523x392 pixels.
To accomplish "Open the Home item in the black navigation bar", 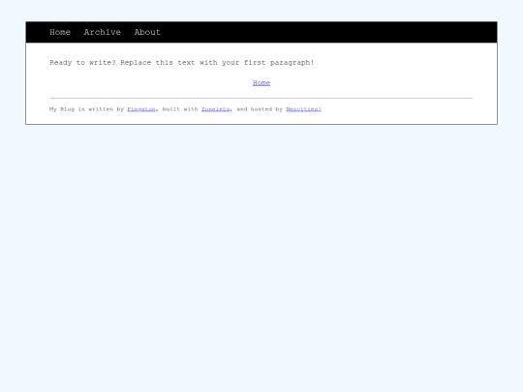I will tap(60, 32).
